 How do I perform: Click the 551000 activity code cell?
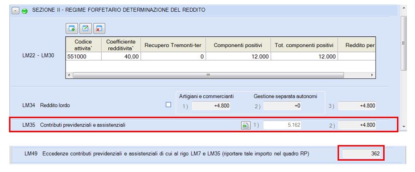click(x=84, y=56)
